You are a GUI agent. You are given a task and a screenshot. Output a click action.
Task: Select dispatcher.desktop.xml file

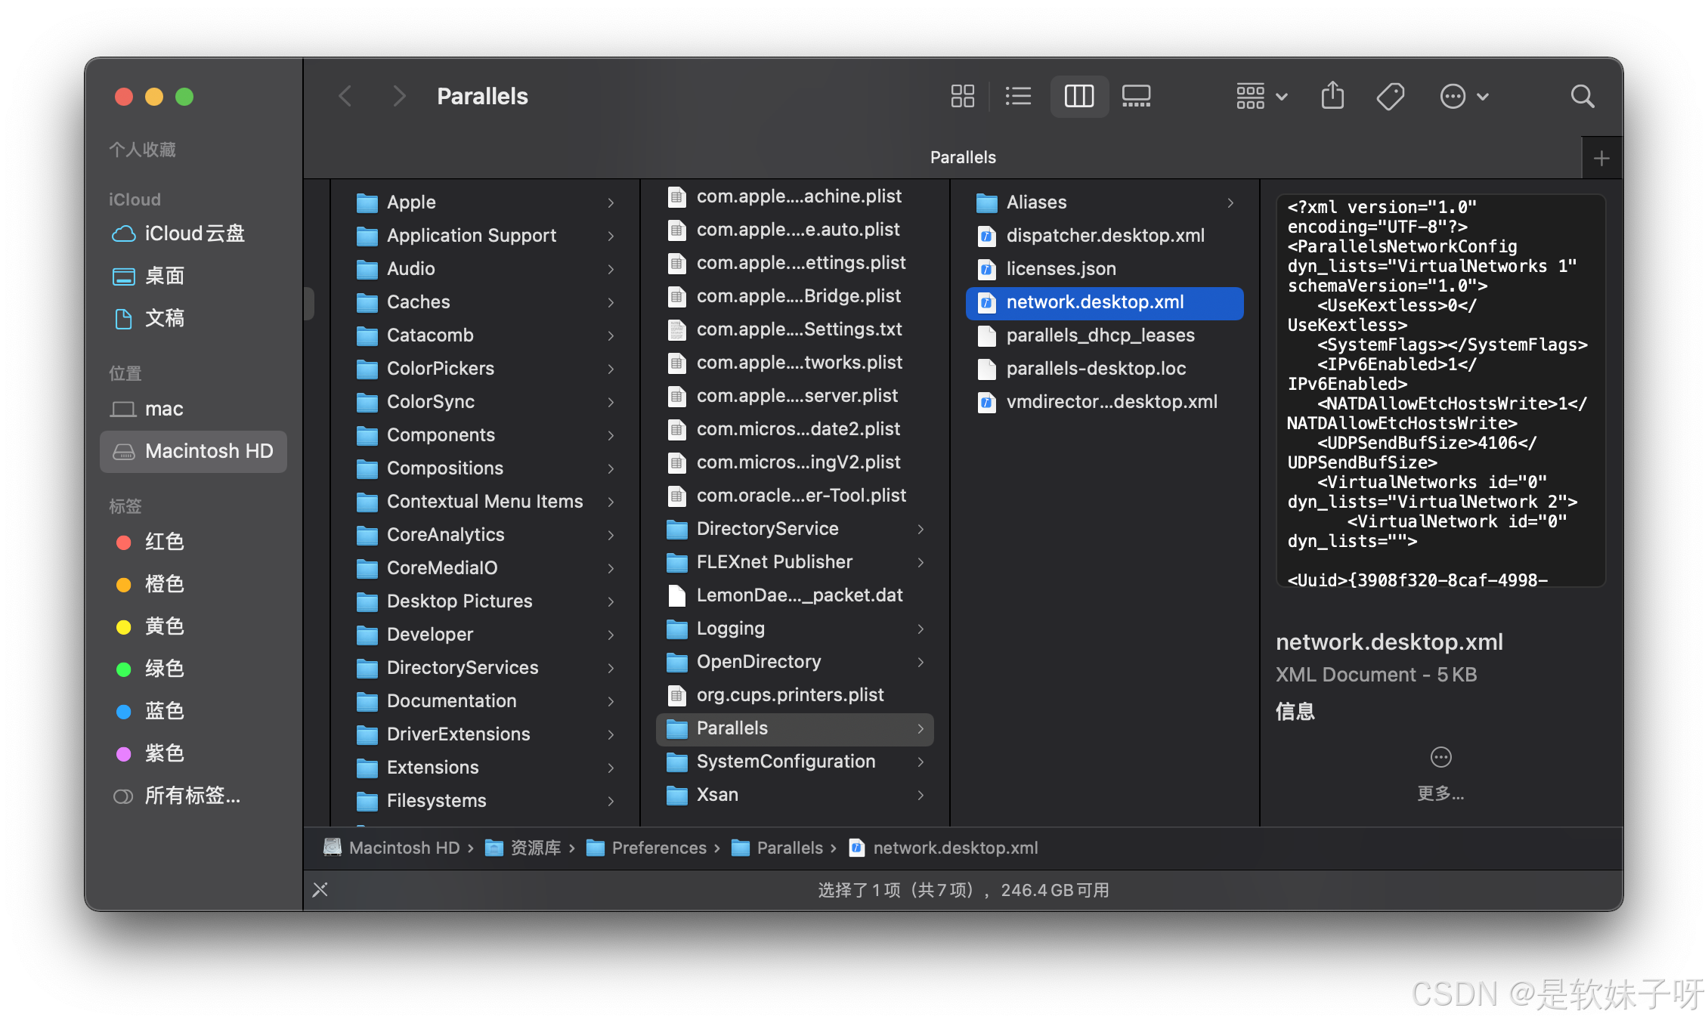[x=1105, y=236]
